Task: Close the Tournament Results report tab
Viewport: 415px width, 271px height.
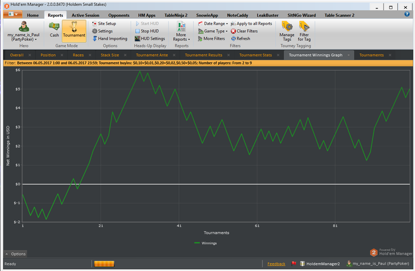Action: click(228, 55)
